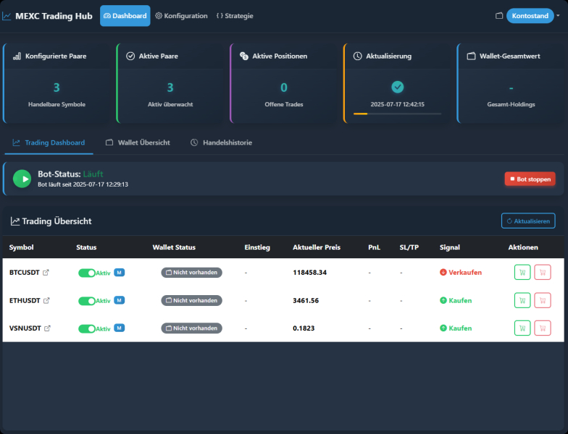Open BTCUSDT external link icon
Image resolution: width=568 pixels, height=434 pixels.
coord(46,273)
